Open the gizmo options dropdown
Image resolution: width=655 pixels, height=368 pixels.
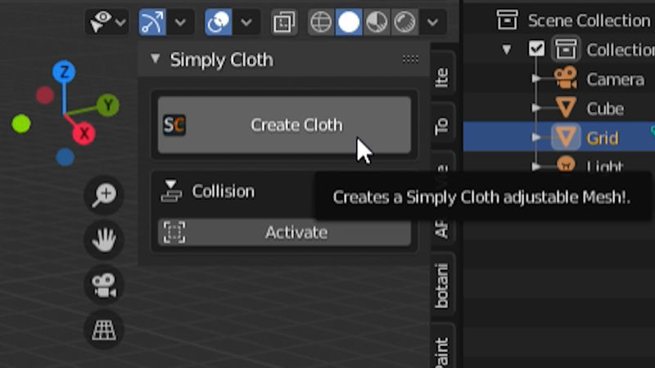click(x=180, y=22)
